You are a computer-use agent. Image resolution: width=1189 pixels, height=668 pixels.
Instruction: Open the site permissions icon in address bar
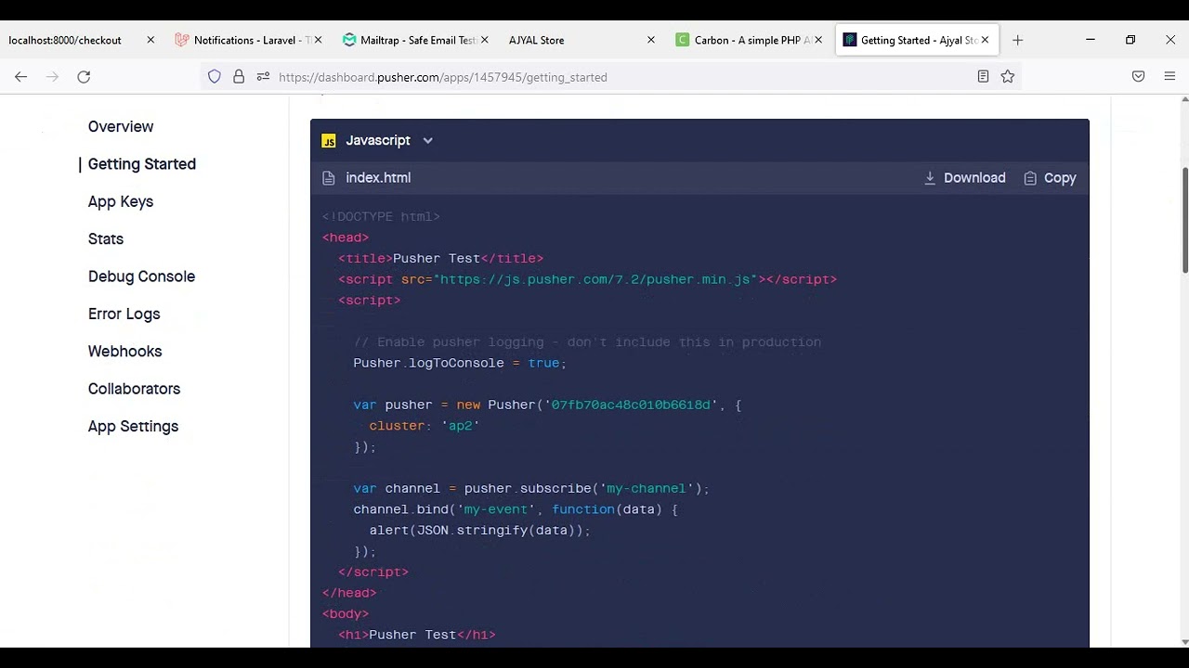(263, 77)
